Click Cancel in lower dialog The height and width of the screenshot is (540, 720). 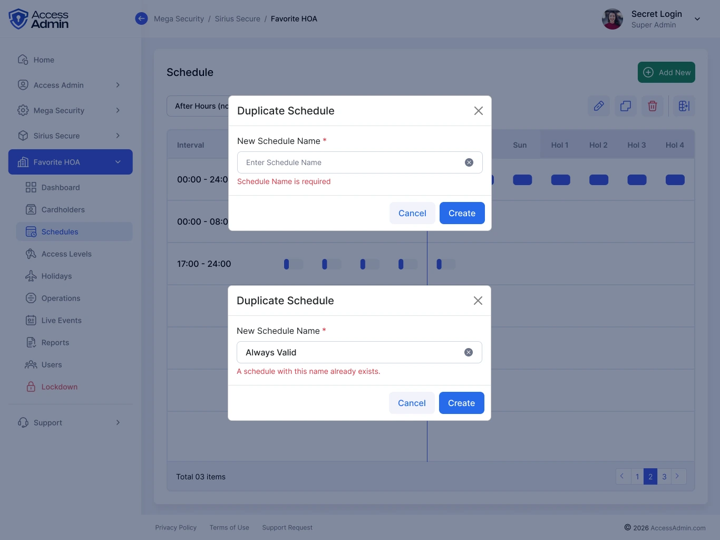point(412,403)
